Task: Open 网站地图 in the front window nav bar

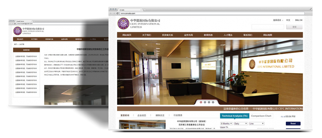Action: (268, 35)
